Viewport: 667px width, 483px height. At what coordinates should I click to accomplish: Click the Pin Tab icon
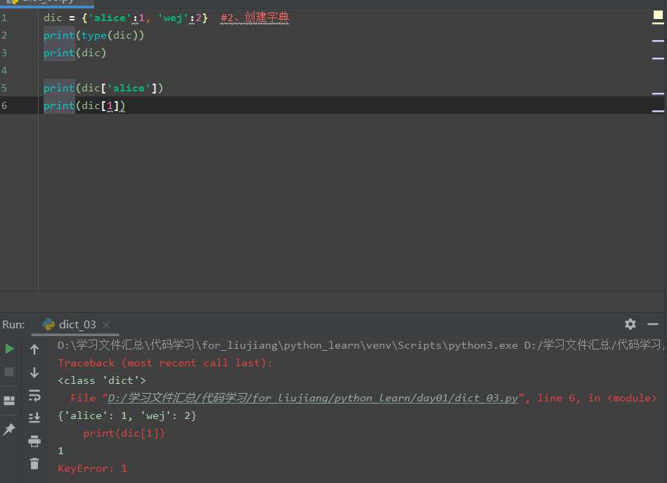coord(9,430)
